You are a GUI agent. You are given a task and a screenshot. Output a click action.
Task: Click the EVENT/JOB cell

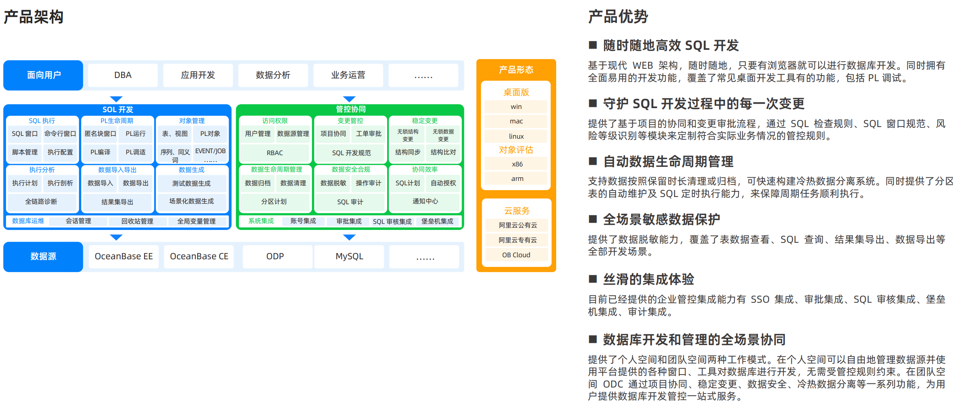210,154
